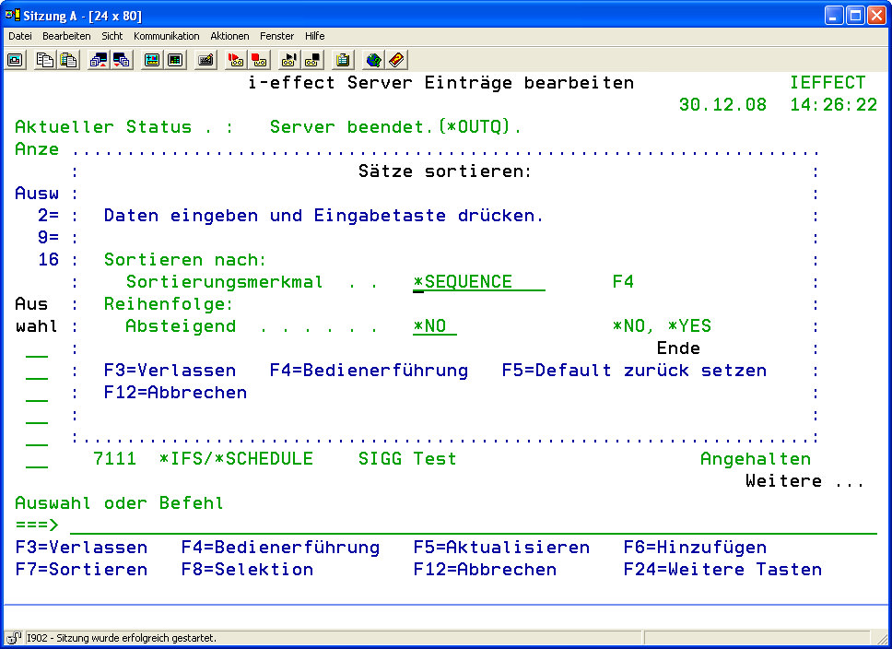
Task: Click the Paste clipboard icon next to Copy
Action: tap(68, 60)
